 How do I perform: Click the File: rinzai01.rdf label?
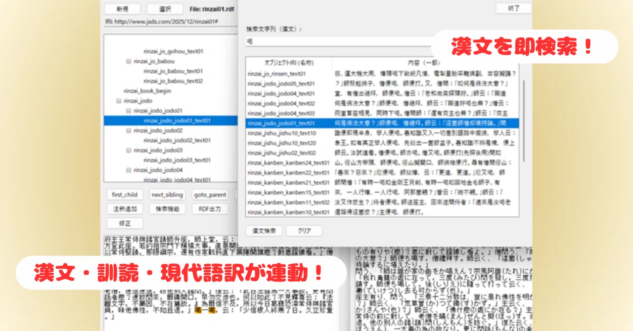pos(213,9)
